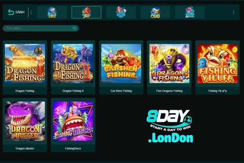244x163 pixels.
Task: Go back to the Sảnh lobby
Action: coord(16,12)
